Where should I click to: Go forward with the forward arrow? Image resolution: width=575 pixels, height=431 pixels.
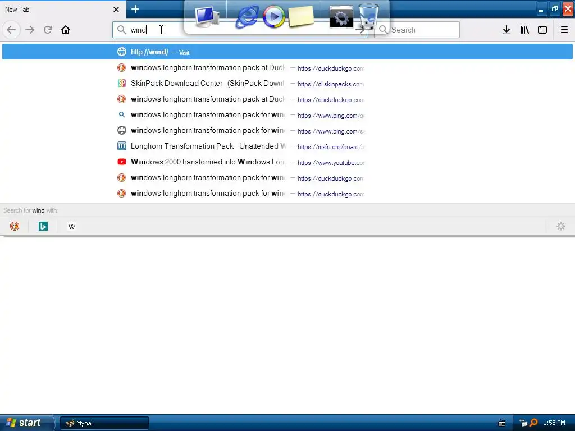pos(30,30)
